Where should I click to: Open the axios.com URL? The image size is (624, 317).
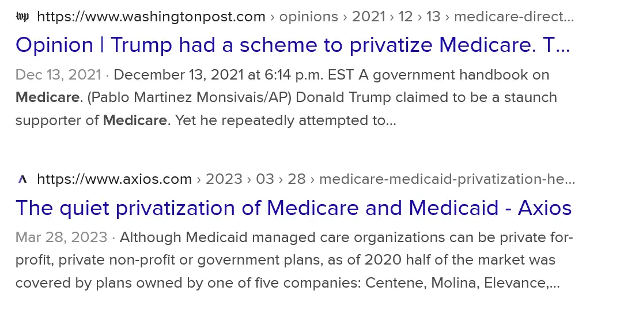point(114,179)
